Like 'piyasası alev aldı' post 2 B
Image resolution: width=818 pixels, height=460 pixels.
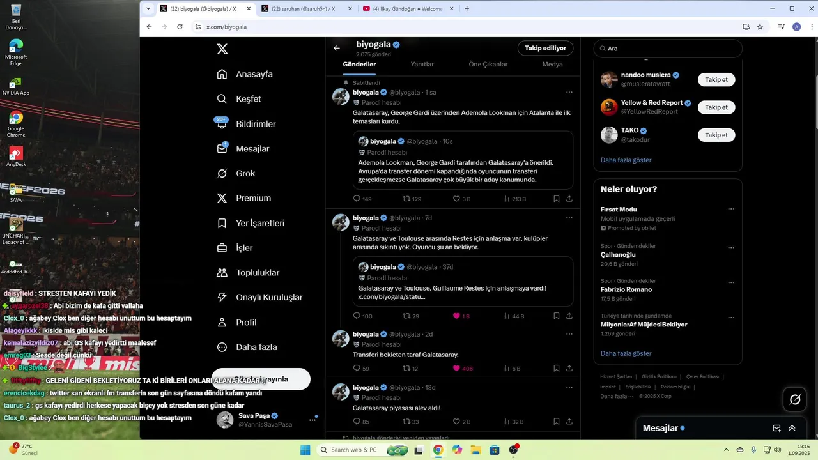pyautogui.click(x=461, y=421)
